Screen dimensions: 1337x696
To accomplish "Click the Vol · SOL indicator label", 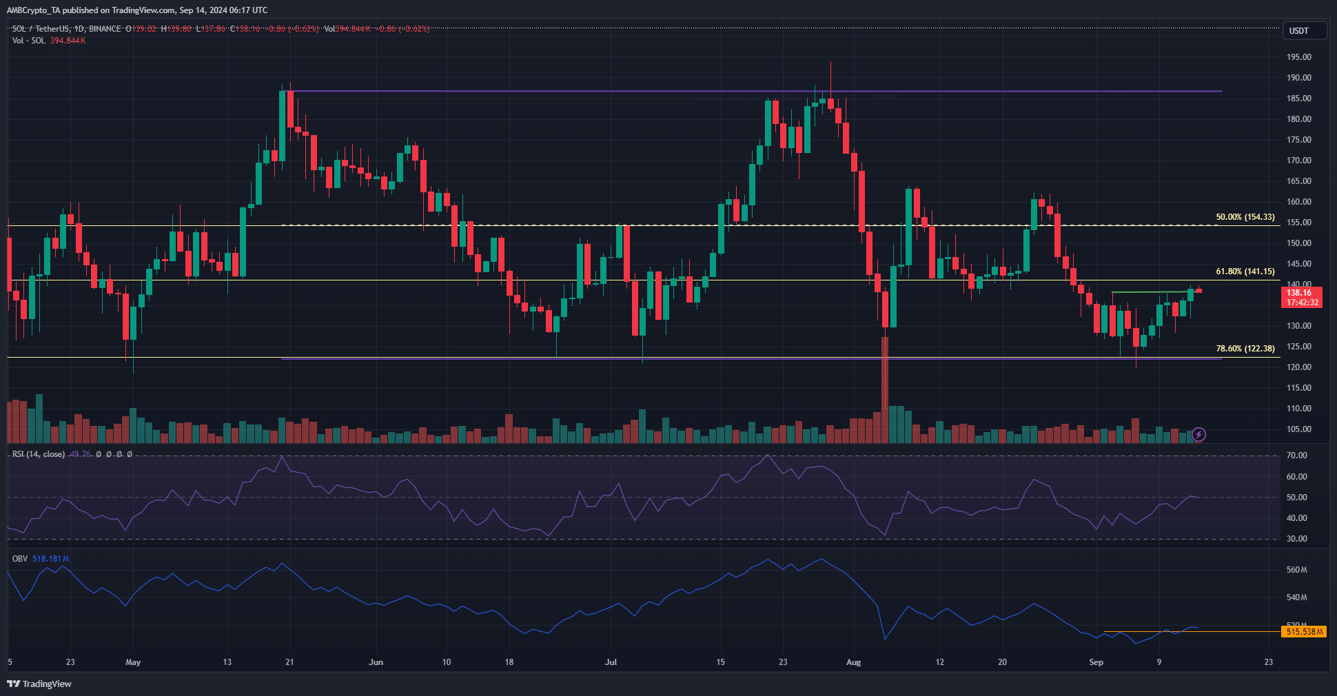I will (29, 41).
